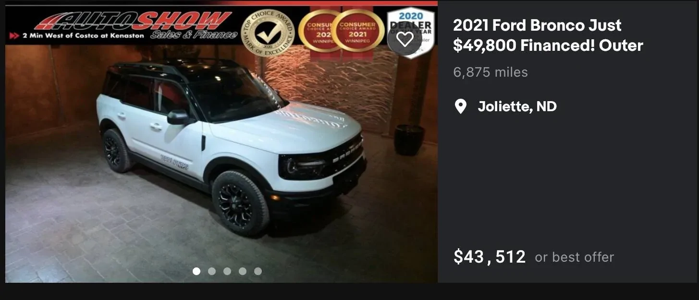699x300 pixels.
Task: Switch to the fourth photo dot
Action: 243,271
